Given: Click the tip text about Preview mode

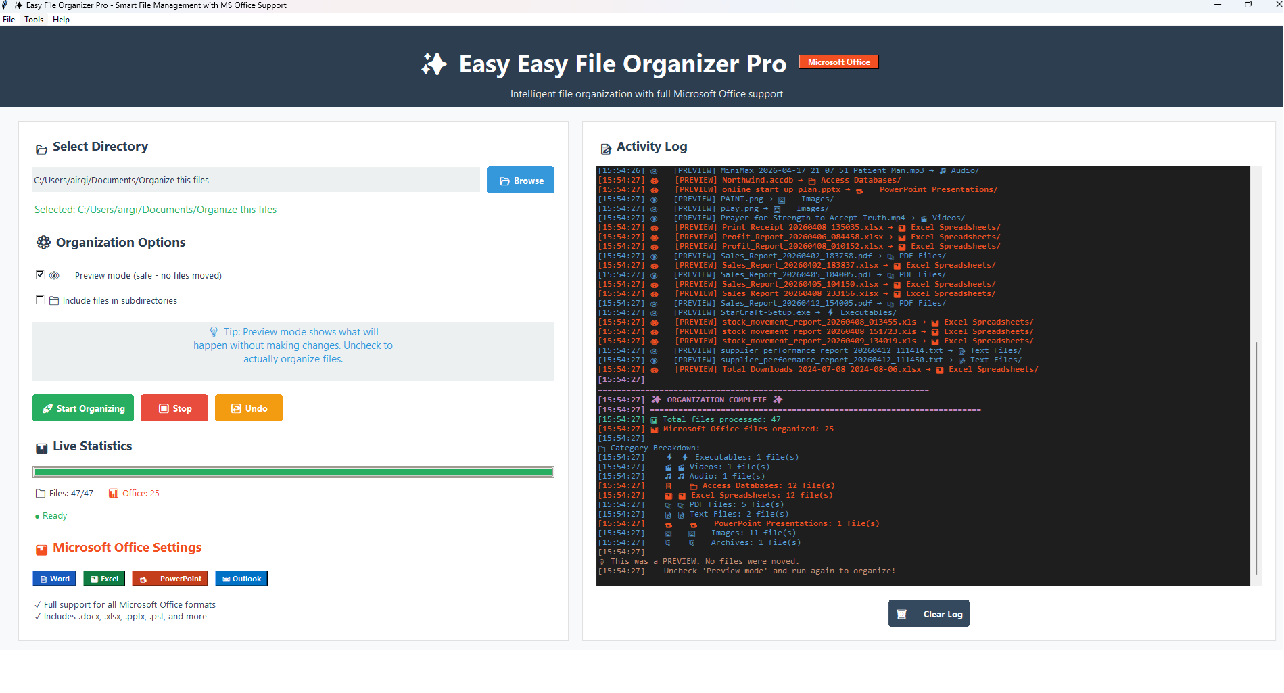Looking at the screenshot, I should 293,345.
